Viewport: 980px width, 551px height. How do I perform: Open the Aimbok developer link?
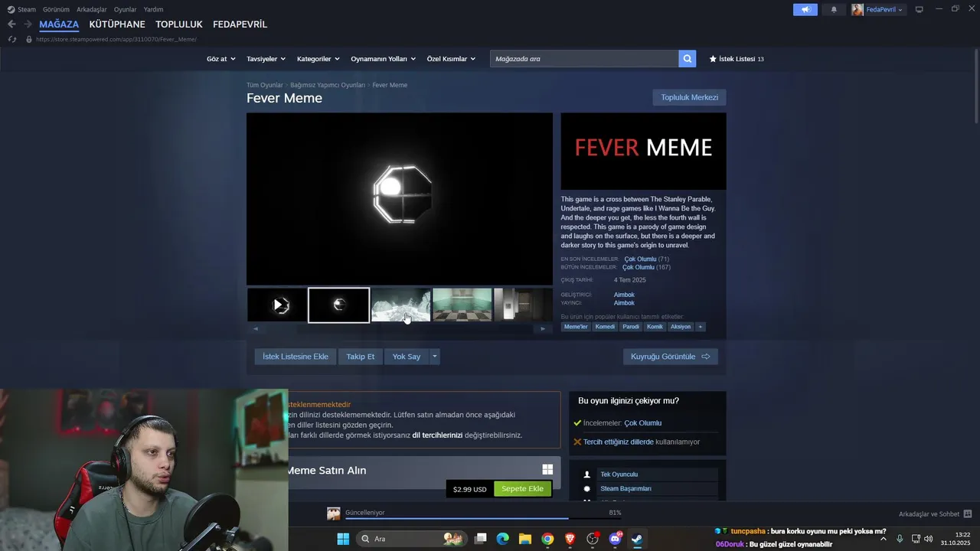click(624, 295)
